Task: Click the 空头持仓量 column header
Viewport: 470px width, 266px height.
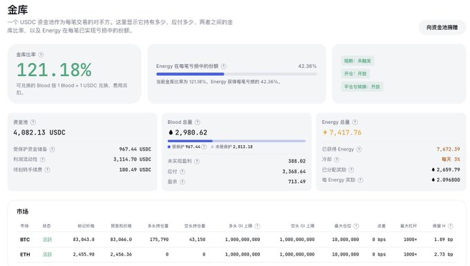Action: click(x=195, y=226)
